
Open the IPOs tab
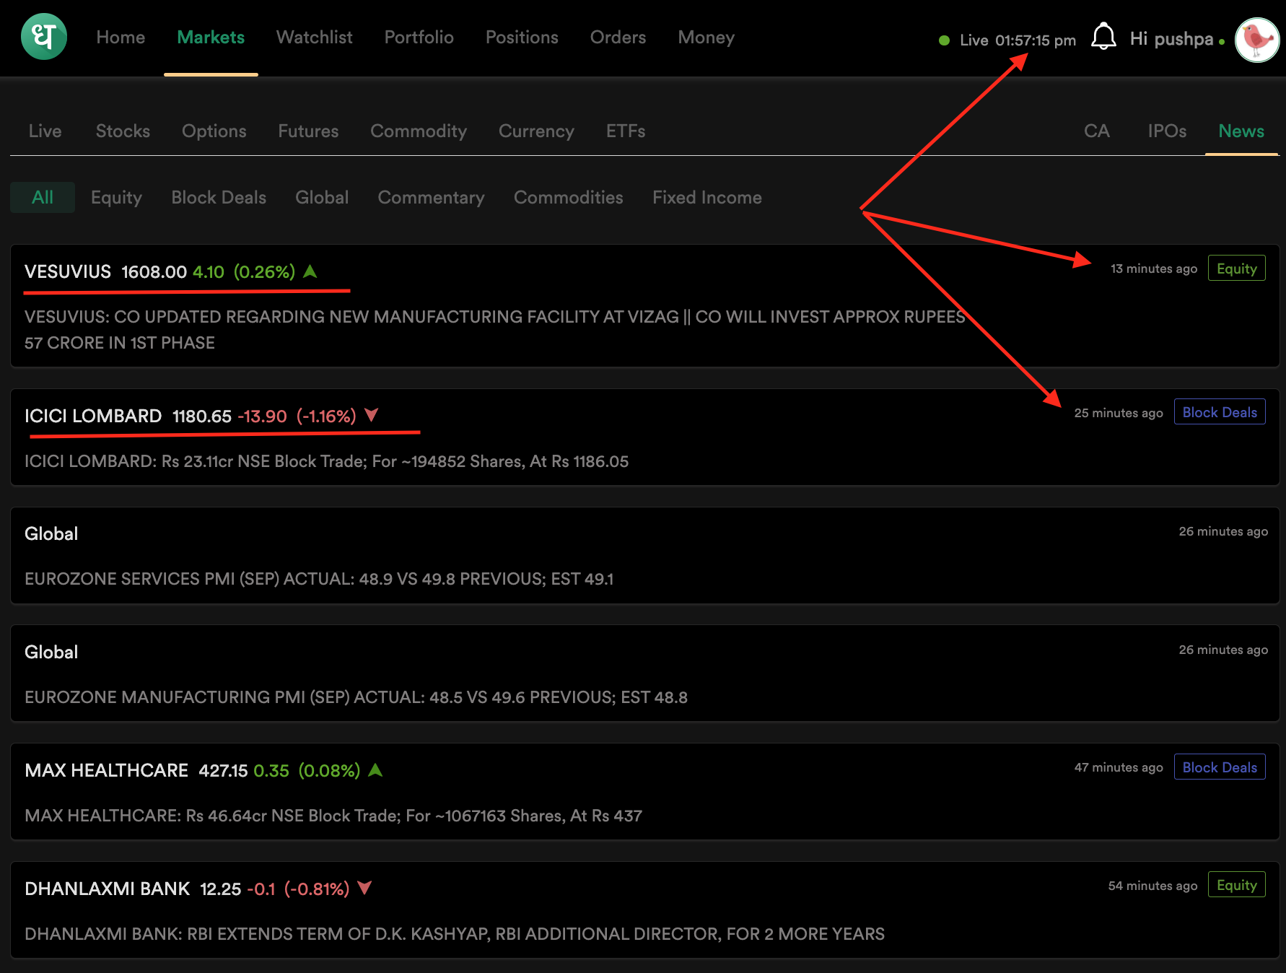1167,131
